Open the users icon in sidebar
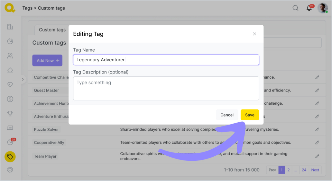Screen dimensions: 332x181 pos(10,56)
